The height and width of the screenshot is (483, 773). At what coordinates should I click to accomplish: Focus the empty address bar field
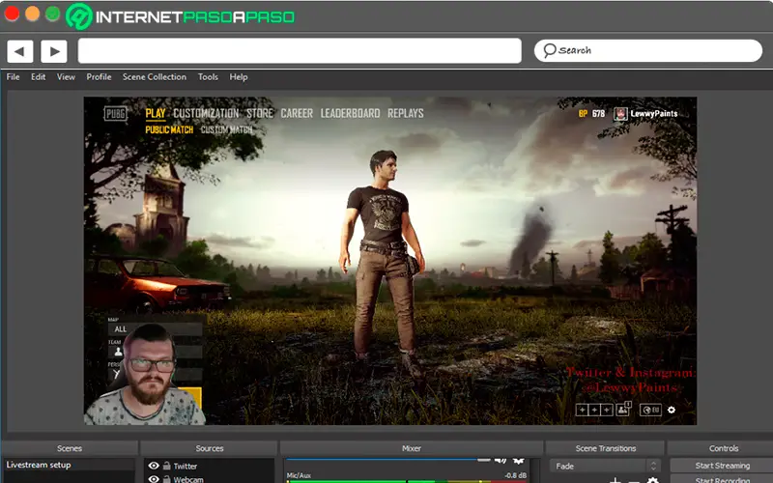pos(300,51)
